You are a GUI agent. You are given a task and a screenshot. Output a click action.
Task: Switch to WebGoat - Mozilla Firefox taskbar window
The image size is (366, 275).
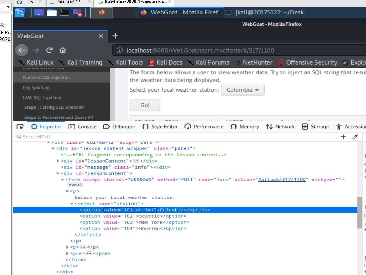pyautogui.click(x=181, y=12)
